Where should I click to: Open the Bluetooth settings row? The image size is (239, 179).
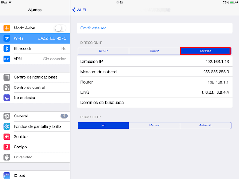tap(35, 48)
